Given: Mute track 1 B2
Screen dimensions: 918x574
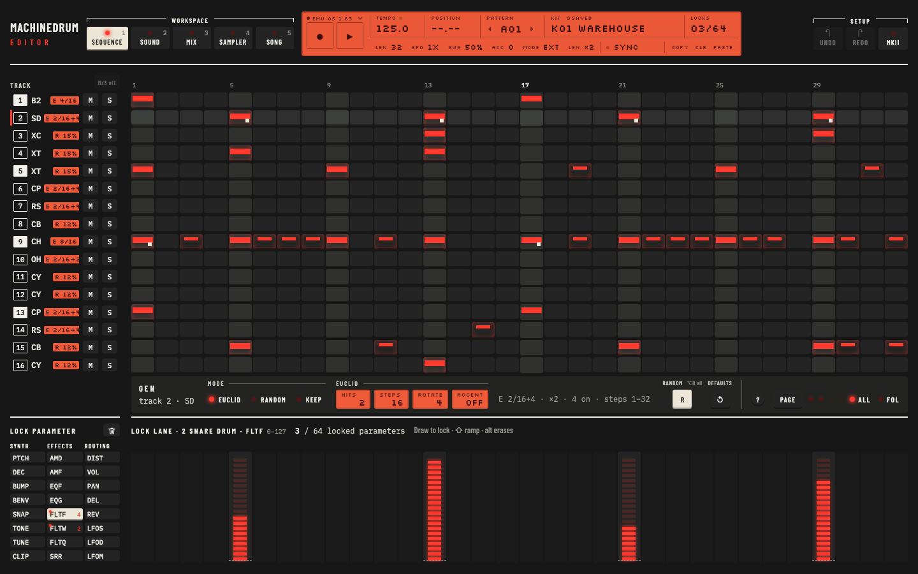Looking at the screenshot, I should click(91, 100).
